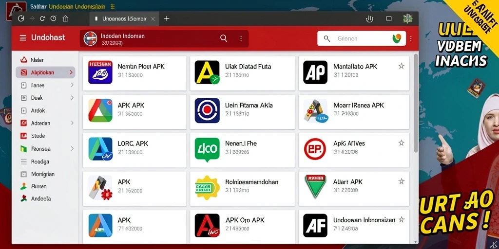Click the magnifier icon in red search bar
The height and width of the screenshot is (249, 499).
(x=224, y=38)
